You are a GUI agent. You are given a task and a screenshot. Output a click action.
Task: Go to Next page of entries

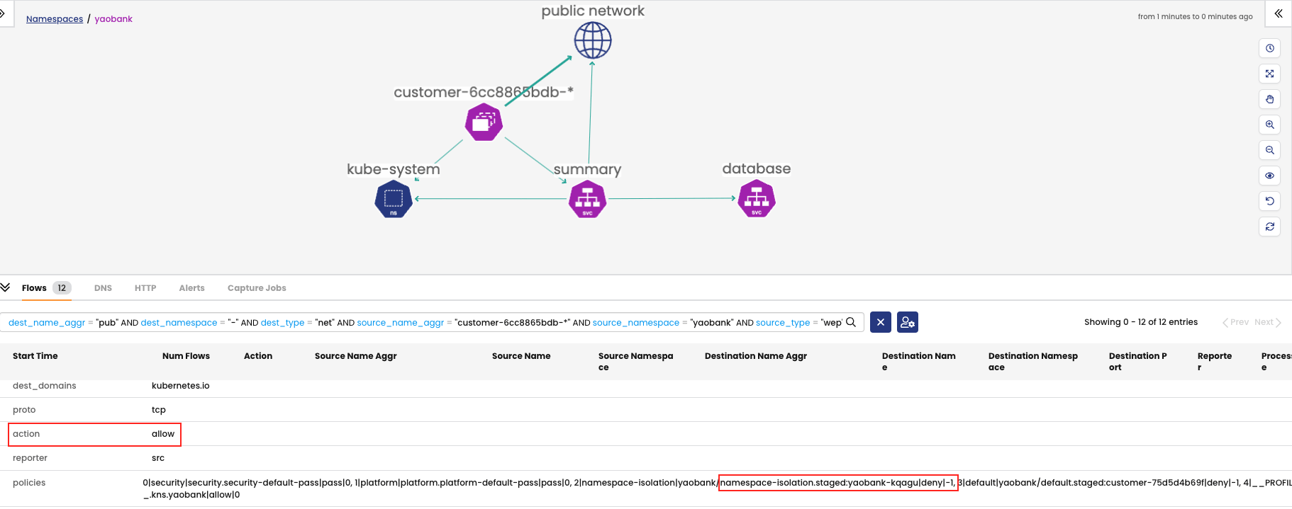pos(1268,322)
